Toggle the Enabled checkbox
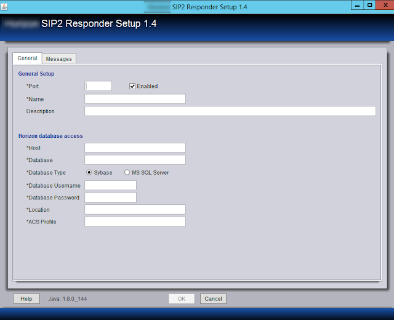Viewport: 394px width, 320px height. pos(132,86)
